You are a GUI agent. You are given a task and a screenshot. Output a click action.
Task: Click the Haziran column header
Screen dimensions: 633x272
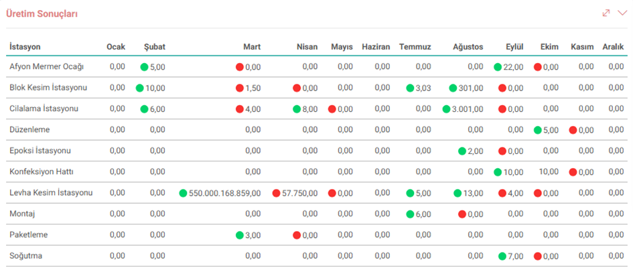pyautogui.click(x=376, y=47)
